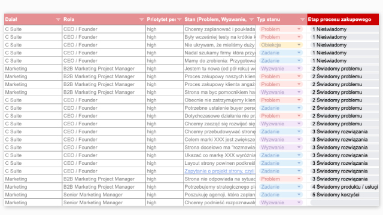
Task: Select the 'Typ stanu' column header
Action: coord(281,20)
